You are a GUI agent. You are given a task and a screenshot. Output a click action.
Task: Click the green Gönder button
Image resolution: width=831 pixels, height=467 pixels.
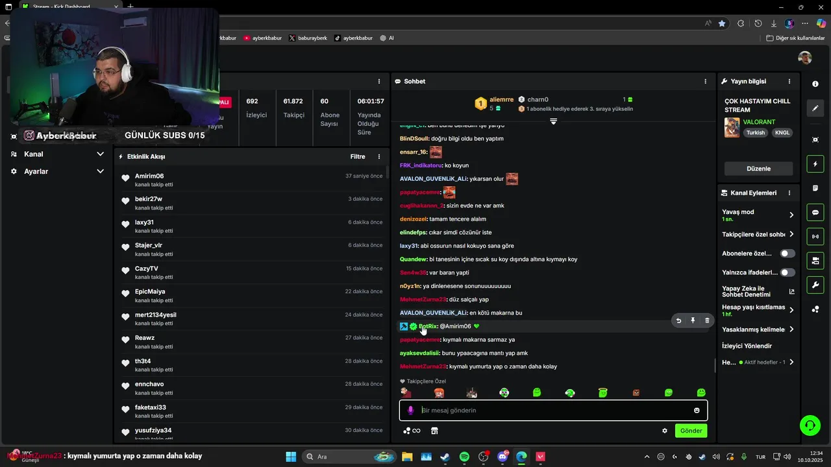[691, 431]
